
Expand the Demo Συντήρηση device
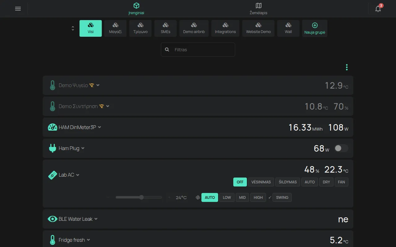point(108,106)
